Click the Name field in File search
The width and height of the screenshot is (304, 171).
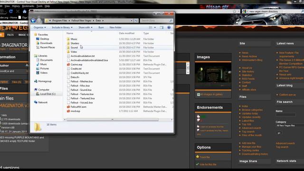tap(285, 115)
